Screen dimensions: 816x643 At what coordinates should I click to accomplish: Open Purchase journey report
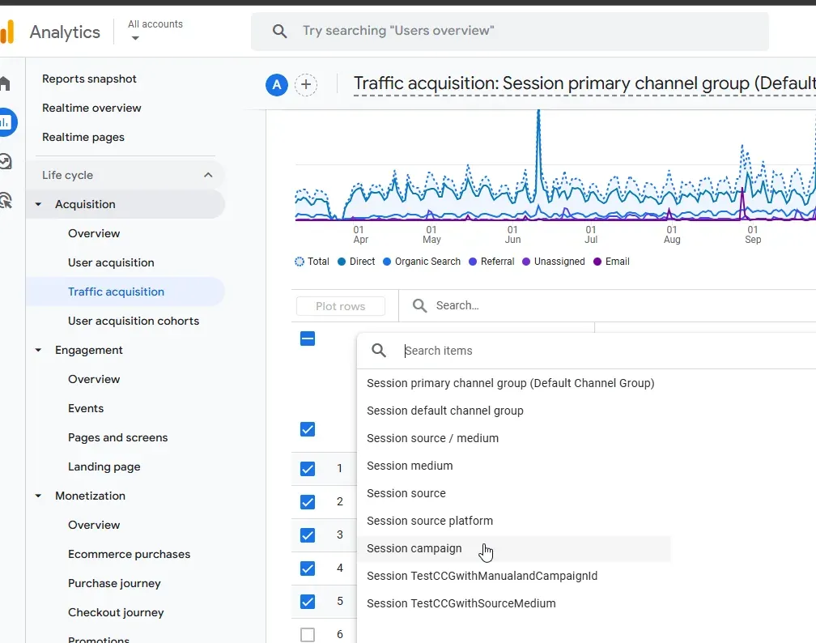pyautogui.click(x=114, y=583)
